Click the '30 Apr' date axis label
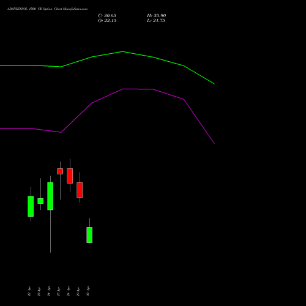The height and width of the screenshot is (306, 306). [88, 291]
